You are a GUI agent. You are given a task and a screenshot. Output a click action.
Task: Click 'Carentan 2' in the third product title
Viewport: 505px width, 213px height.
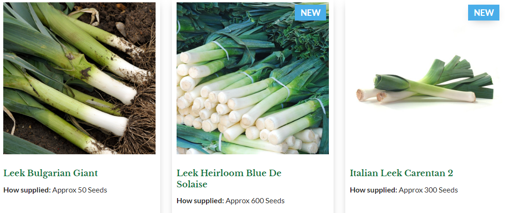pos(428,173)
